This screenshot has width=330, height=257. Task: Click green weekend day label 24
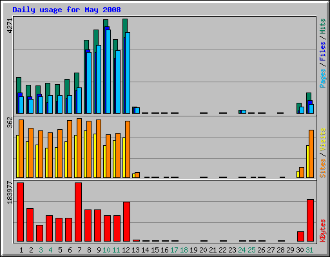pos(242,250)
